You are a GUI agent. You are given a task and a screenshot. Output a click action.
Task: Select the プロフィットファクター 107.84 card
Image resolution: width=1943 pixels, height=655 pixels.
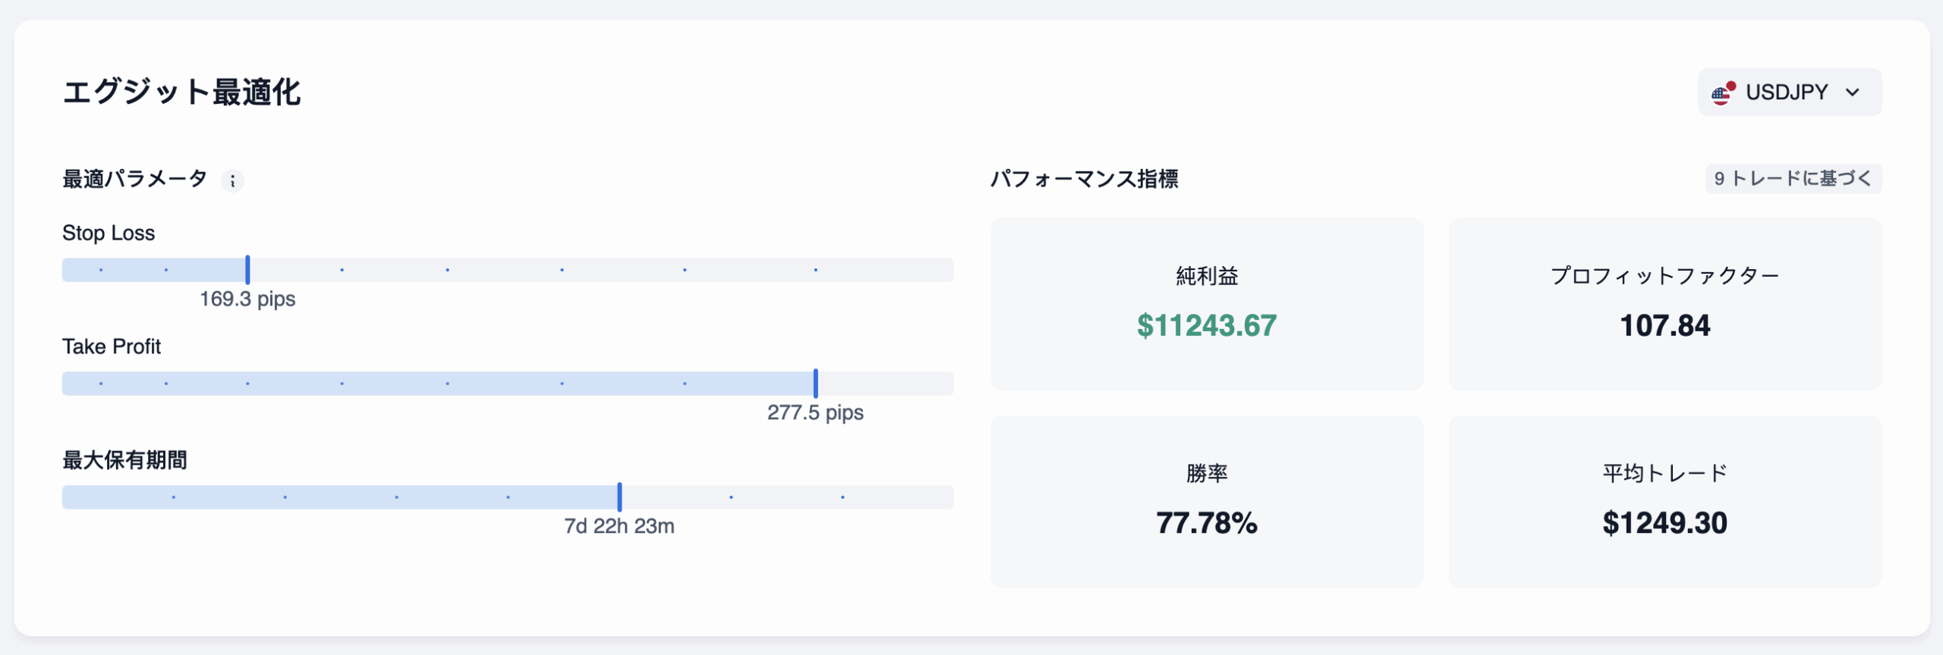point(1664,305)
